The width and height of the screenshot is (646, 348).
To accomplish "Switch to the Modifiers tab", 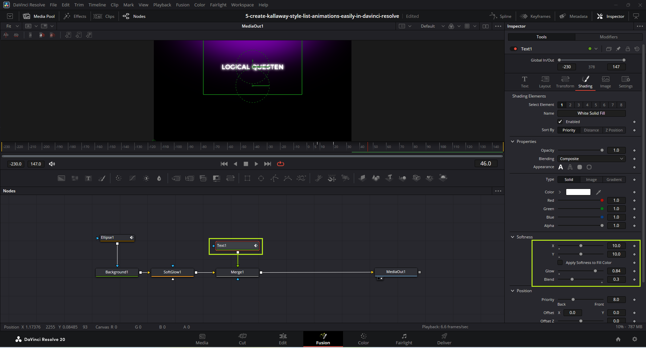I will (x=608, y=37).
